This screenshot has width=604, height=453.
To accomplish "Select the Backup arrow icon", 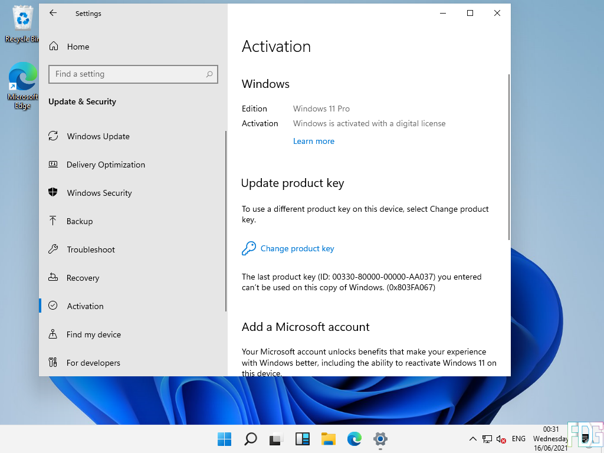I will coord(52,221).
